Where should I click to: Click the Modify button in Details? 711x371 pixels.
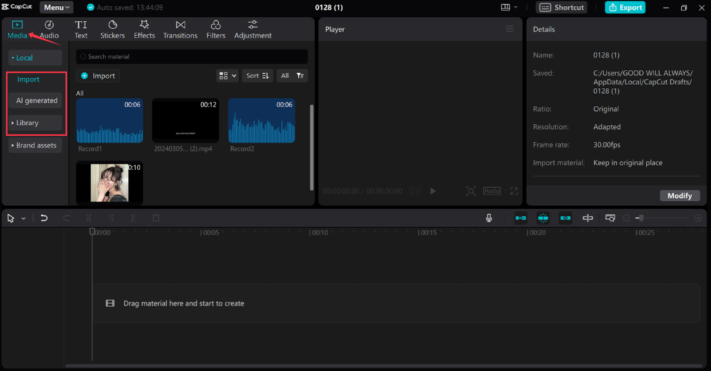tap(680, 196)
